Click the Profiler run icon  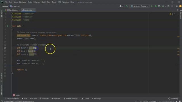coord(163,6)
